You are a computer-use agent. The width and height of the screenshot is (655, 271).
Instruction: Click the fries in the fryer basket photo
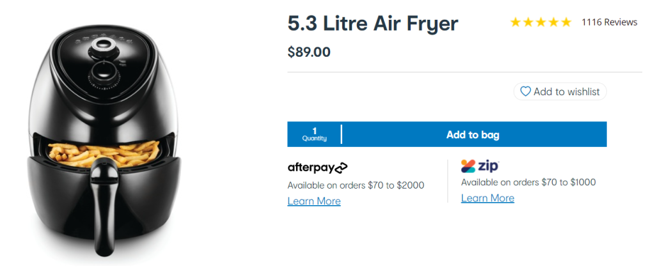pos(104,152)
